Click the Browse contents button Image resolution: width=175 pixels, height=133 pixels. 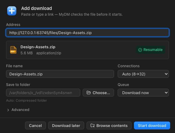(x=109, y=125)
